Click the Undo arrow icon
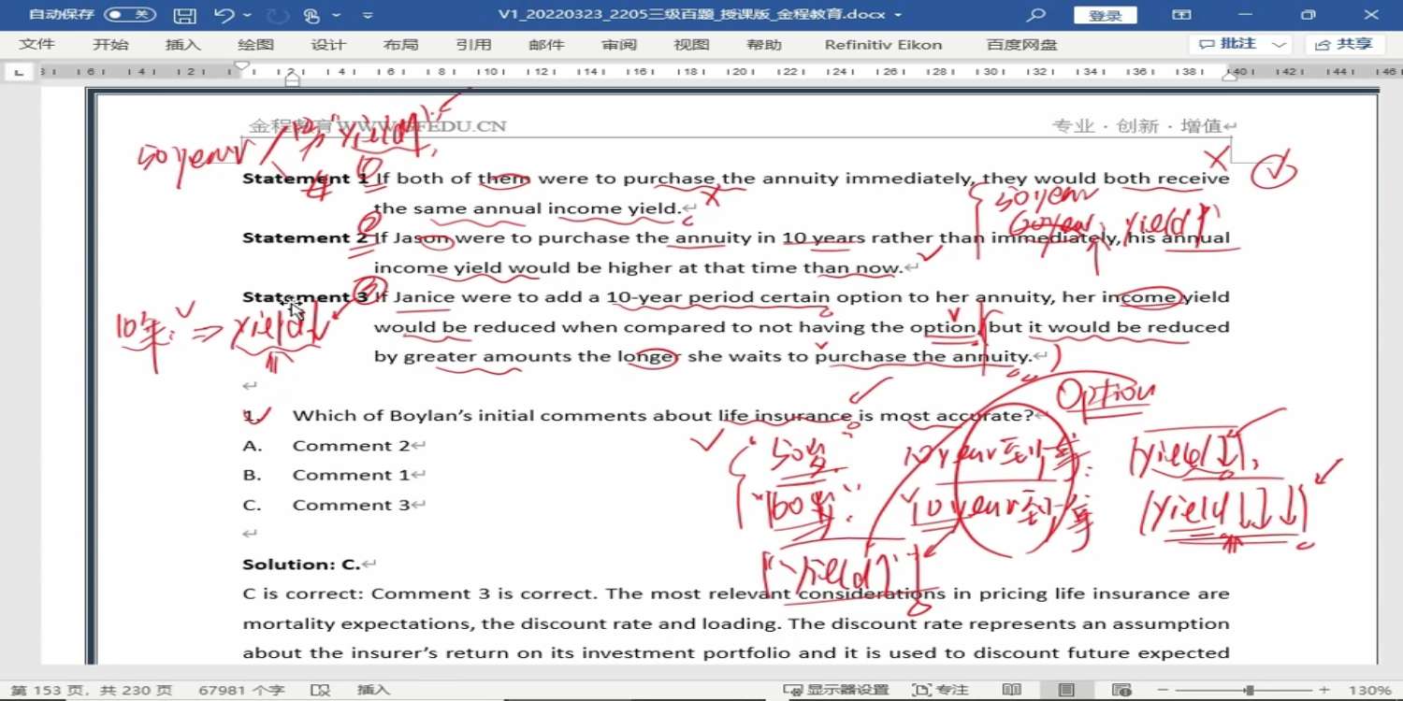Image resolution: width=1403 pixels, height=701 pixels. click(x=223, y=15)
